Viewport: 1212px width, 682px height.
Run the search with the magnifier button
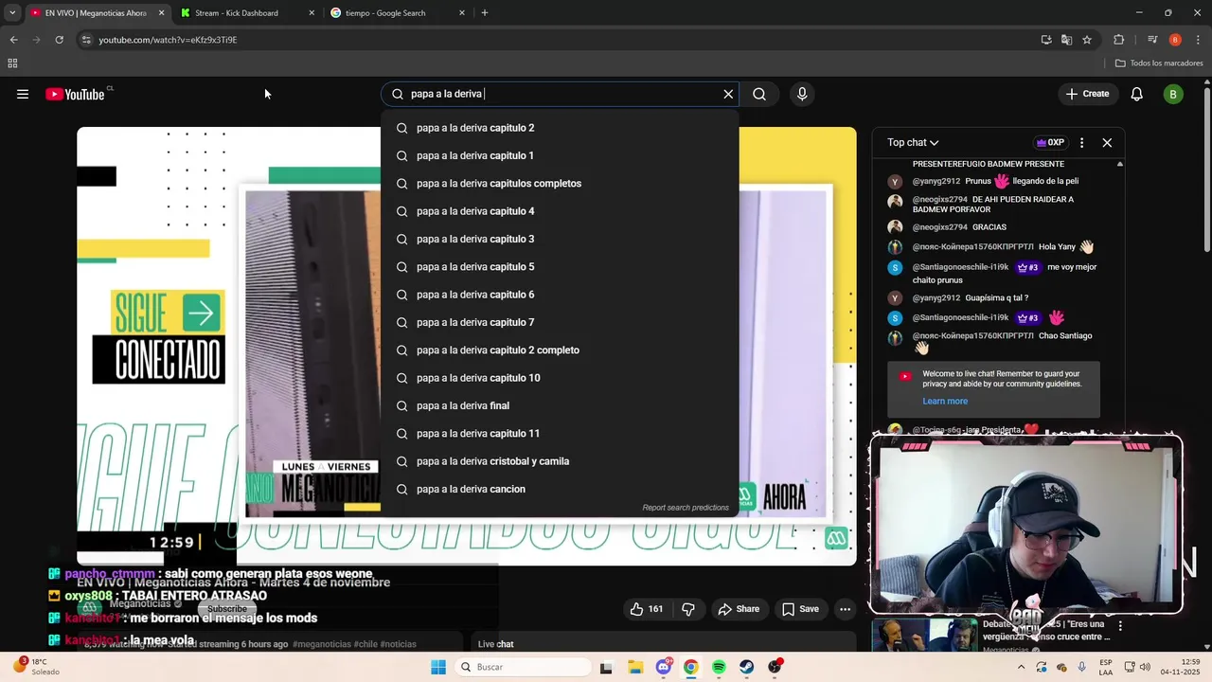tap(759, 94)
